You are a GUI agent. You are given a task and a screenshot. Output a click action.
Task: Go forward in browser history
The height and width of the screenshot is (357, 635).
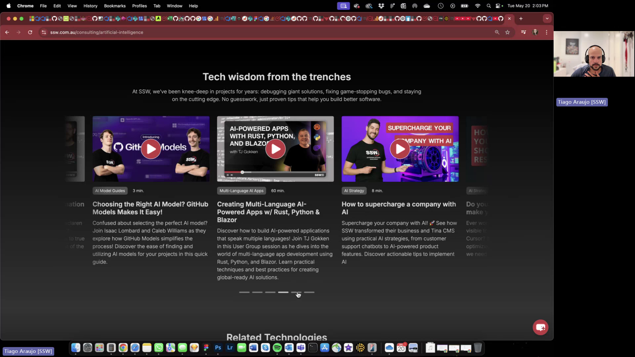pos(19,32)
